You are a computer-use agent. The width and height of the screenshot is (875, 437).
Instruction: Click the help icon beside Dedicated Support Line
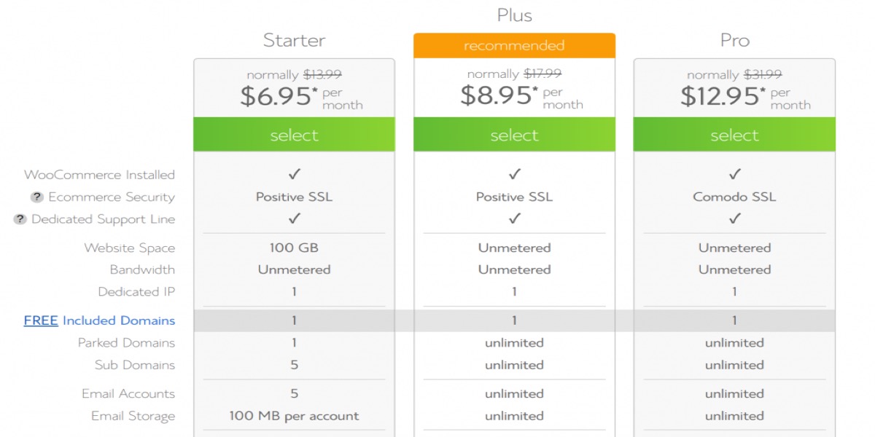pyautogui.click(x=20, y=219)
